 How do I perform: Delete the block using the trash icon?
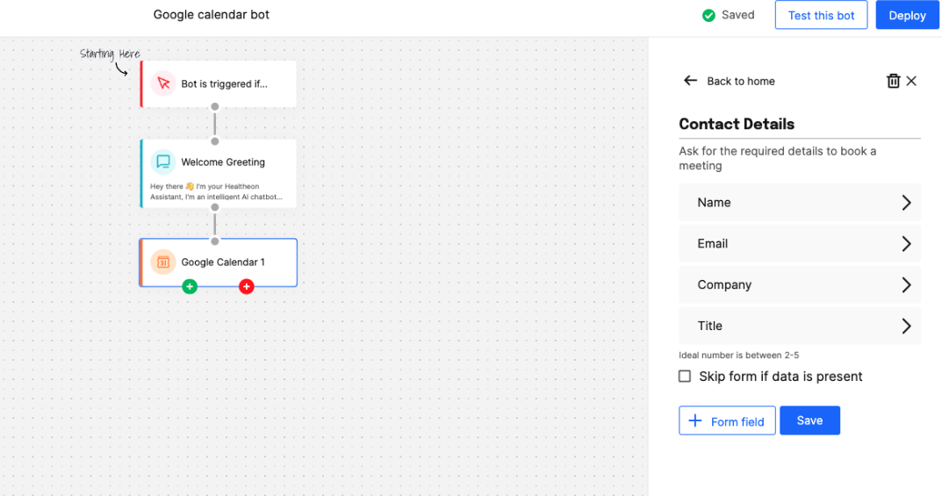pyautogui.click(x=893, y=81)
